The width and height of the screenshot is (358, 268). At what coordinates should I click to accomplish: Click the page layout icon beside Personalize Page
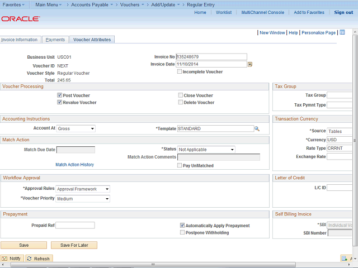pos(342,32)
